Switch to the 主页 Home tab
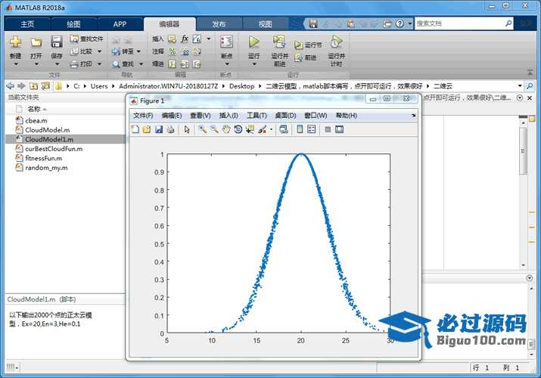 tap(27, 24)
